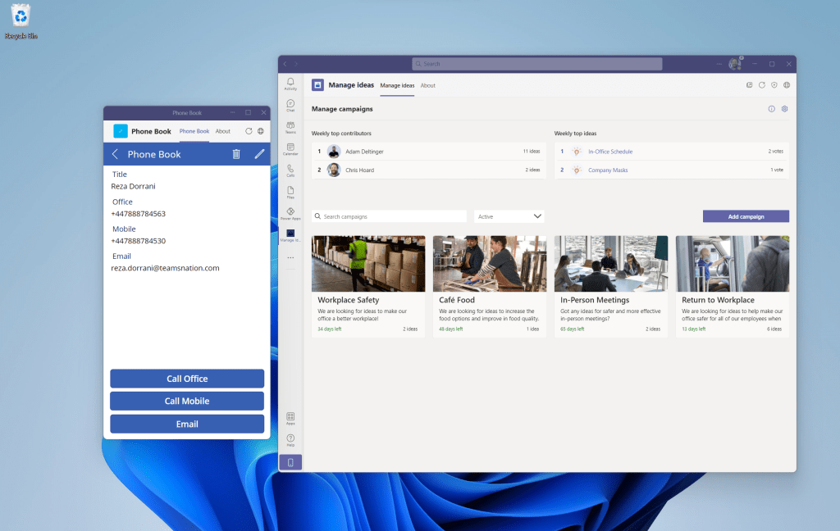The image size is (840, 531).
Task: Click the Add campaign button
Action: pyautogui.click(x=746, y=216)
